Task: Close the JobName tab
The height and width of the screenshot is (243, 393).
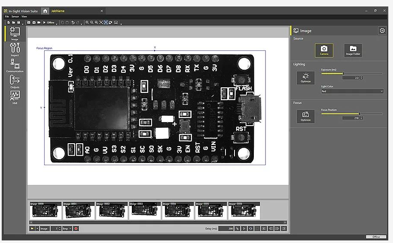Action: [x=102, y=11]
